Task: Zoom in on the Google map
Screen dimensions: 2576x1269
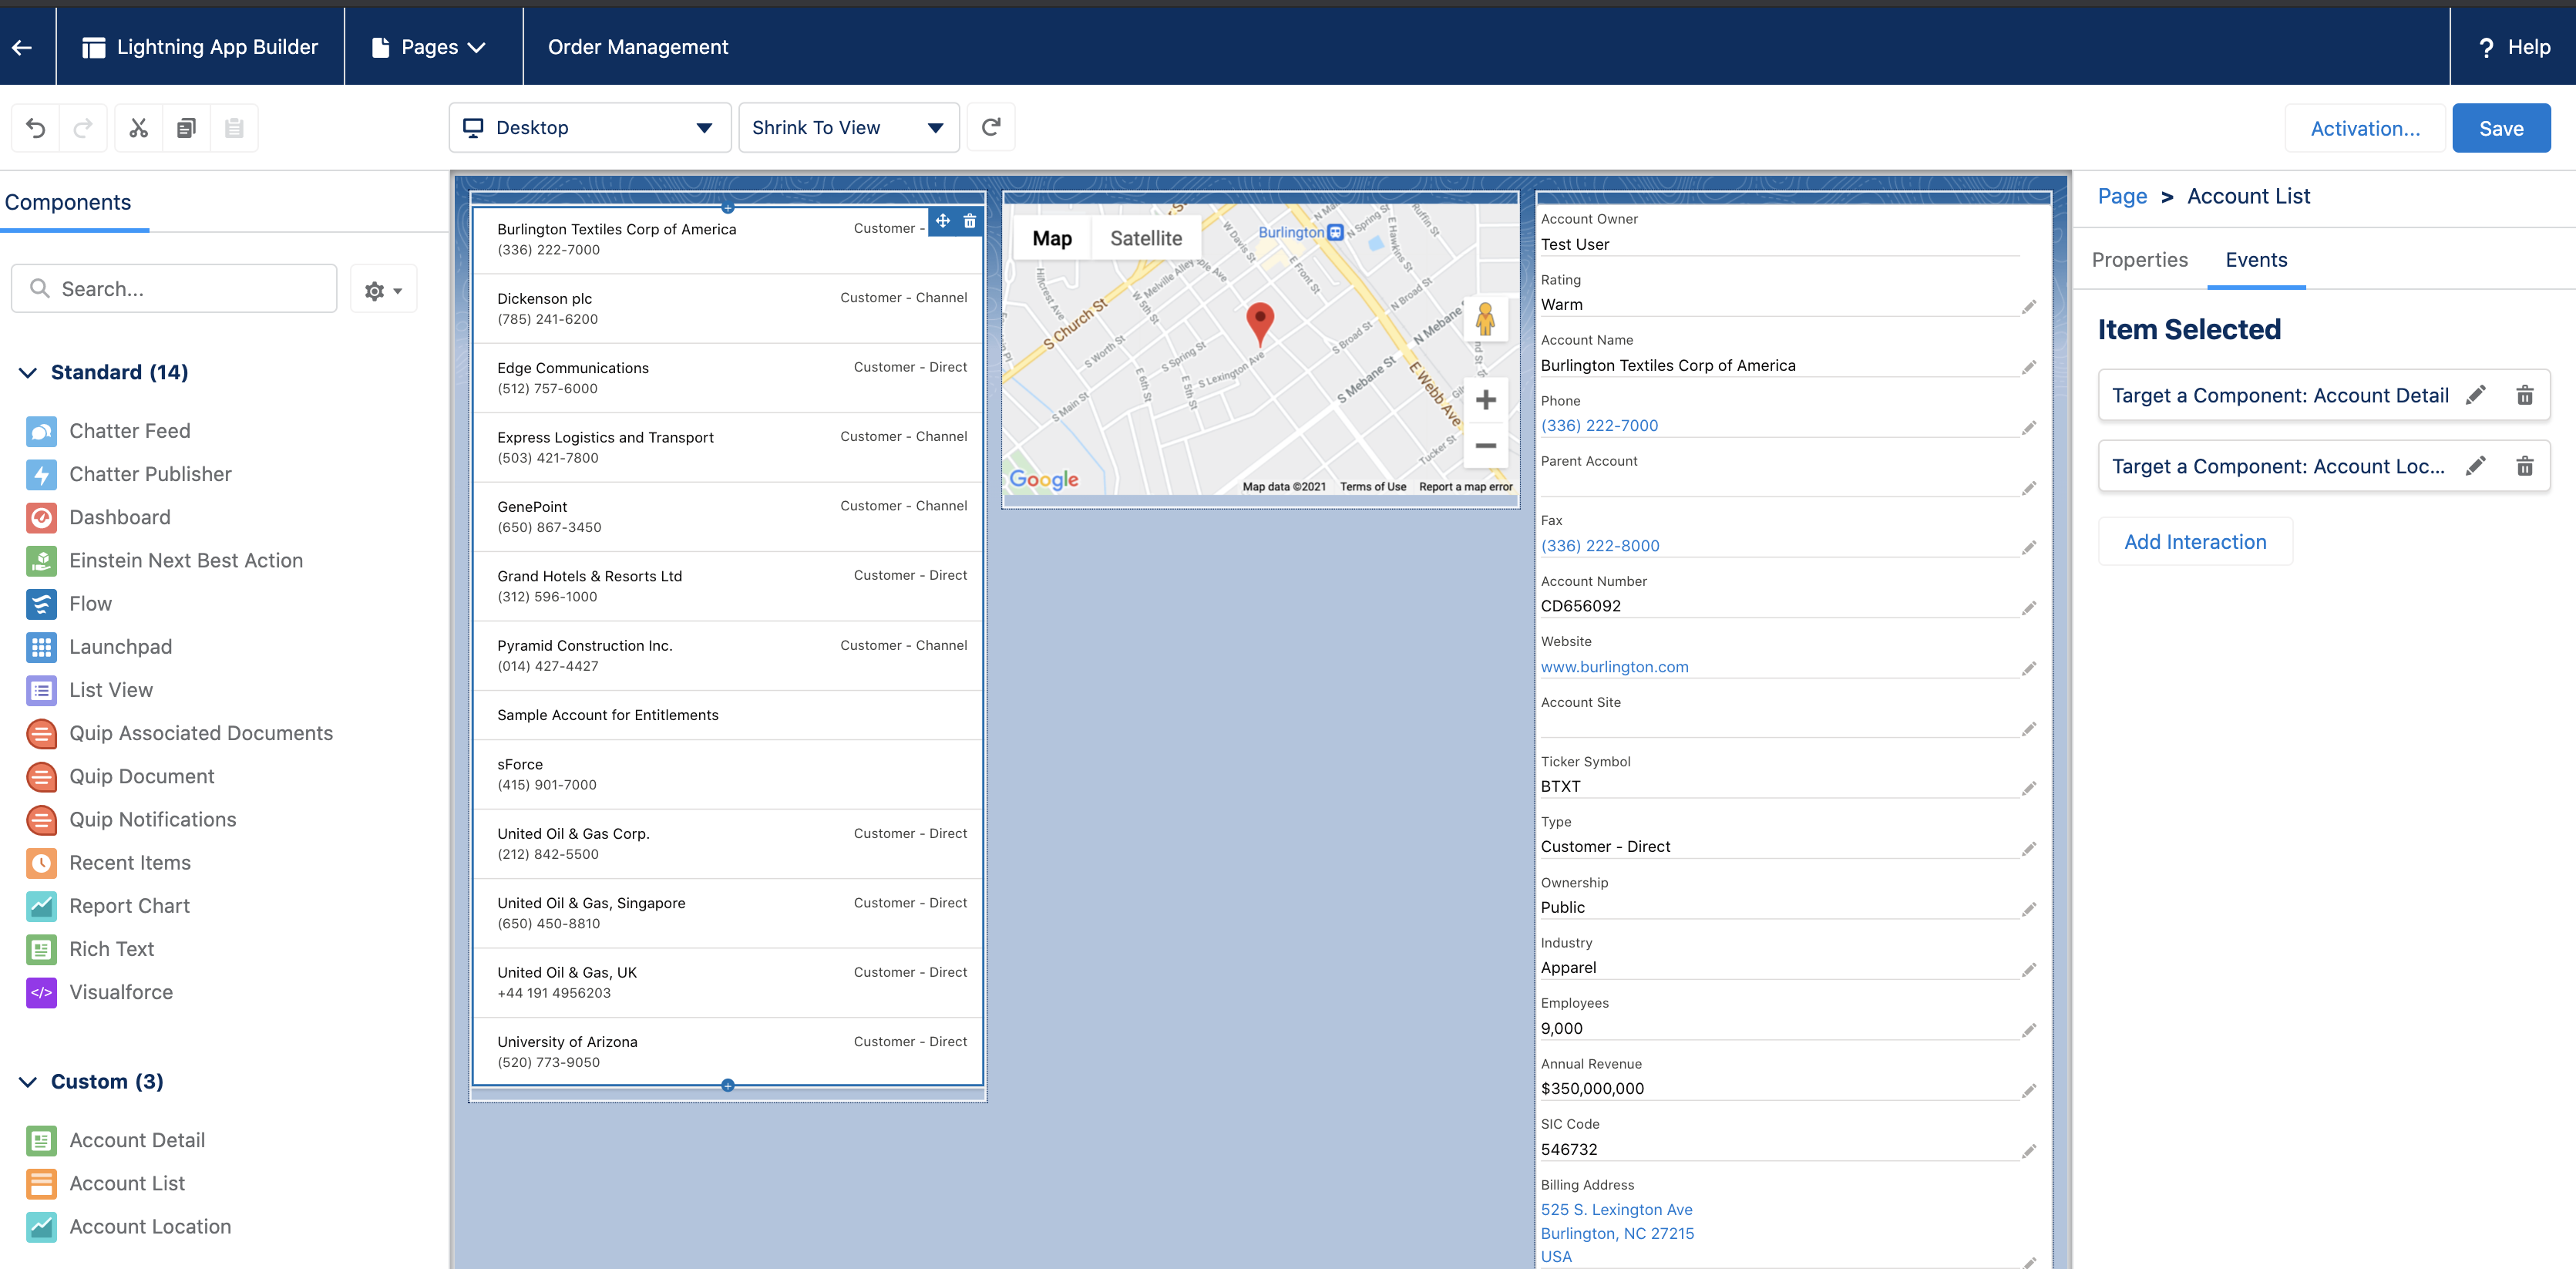Action: pos(1486,399)
